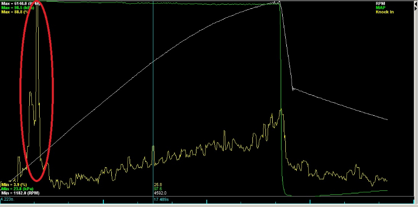Select the vertical cyan cursor line

pyautogui.click(x=153, y=99)
